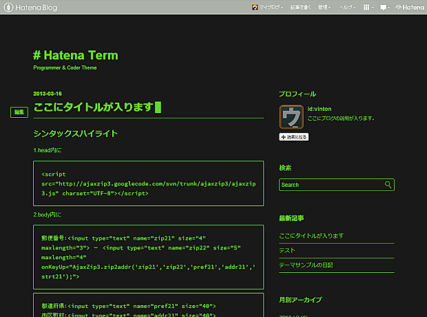Viewport: 427px width, 317px height.
Task: Click 記事を書く to write an article
Action: coord(301,8)
